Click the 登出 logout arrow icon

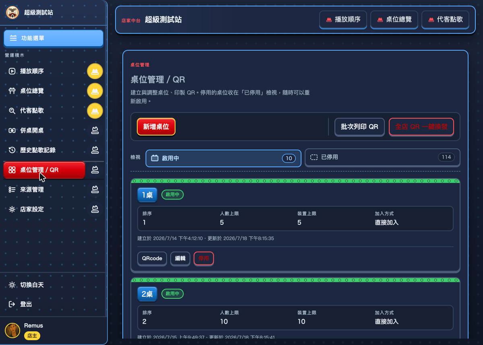coord(12,304)
